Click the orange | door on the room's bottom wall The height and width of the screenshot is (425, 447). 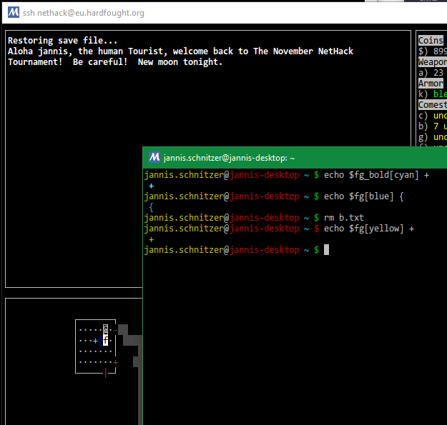coord(105,372)
